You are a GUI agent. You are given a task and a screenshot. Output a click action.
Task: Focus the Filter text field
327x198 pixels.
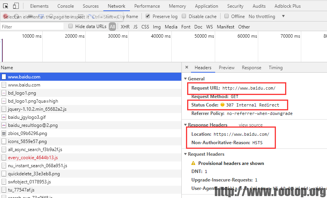(32, 27)
